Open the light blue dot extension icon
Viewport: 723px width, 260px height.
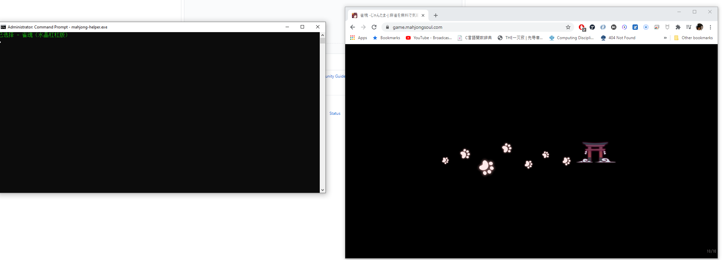click(x=646, y=27)
